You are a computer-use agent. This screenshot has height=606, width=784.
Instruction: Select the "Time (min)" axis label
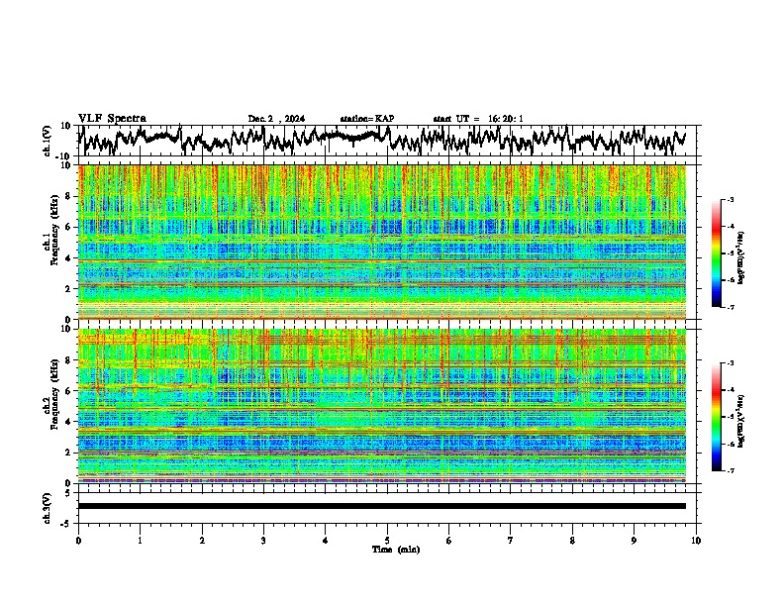point(396,550)
